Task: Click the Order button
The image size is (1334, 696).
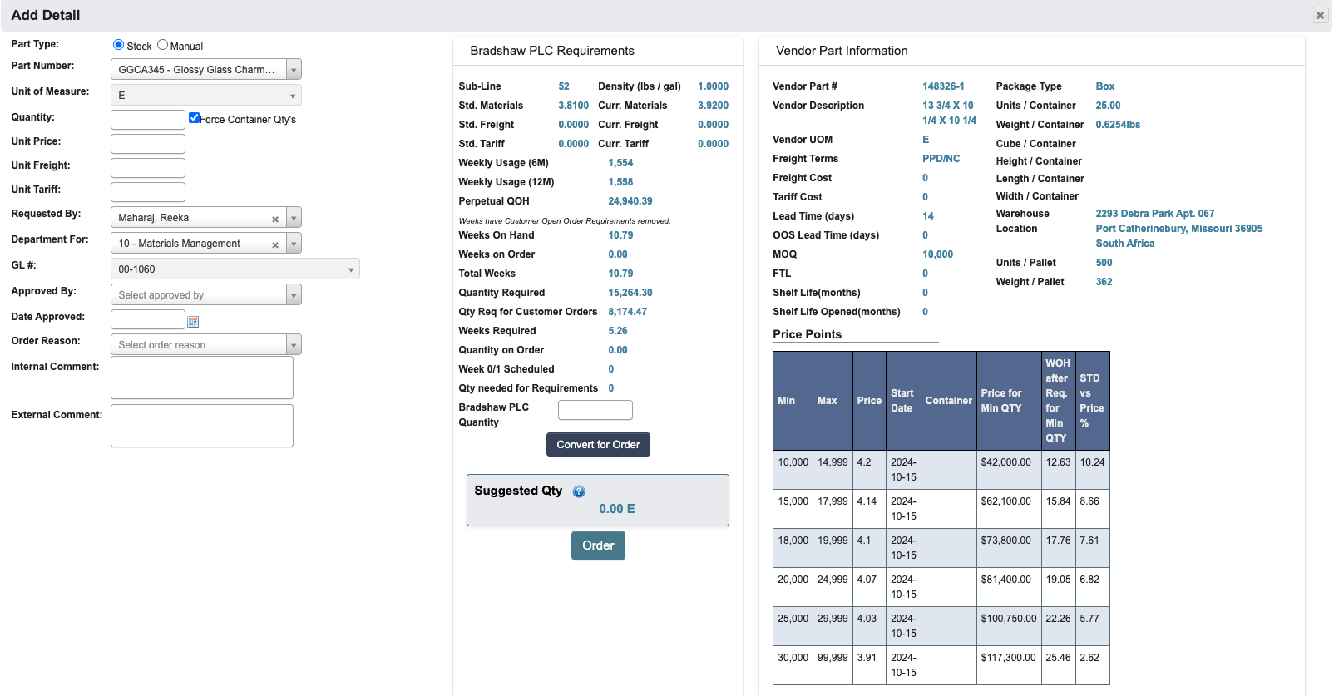Action: 598,545
